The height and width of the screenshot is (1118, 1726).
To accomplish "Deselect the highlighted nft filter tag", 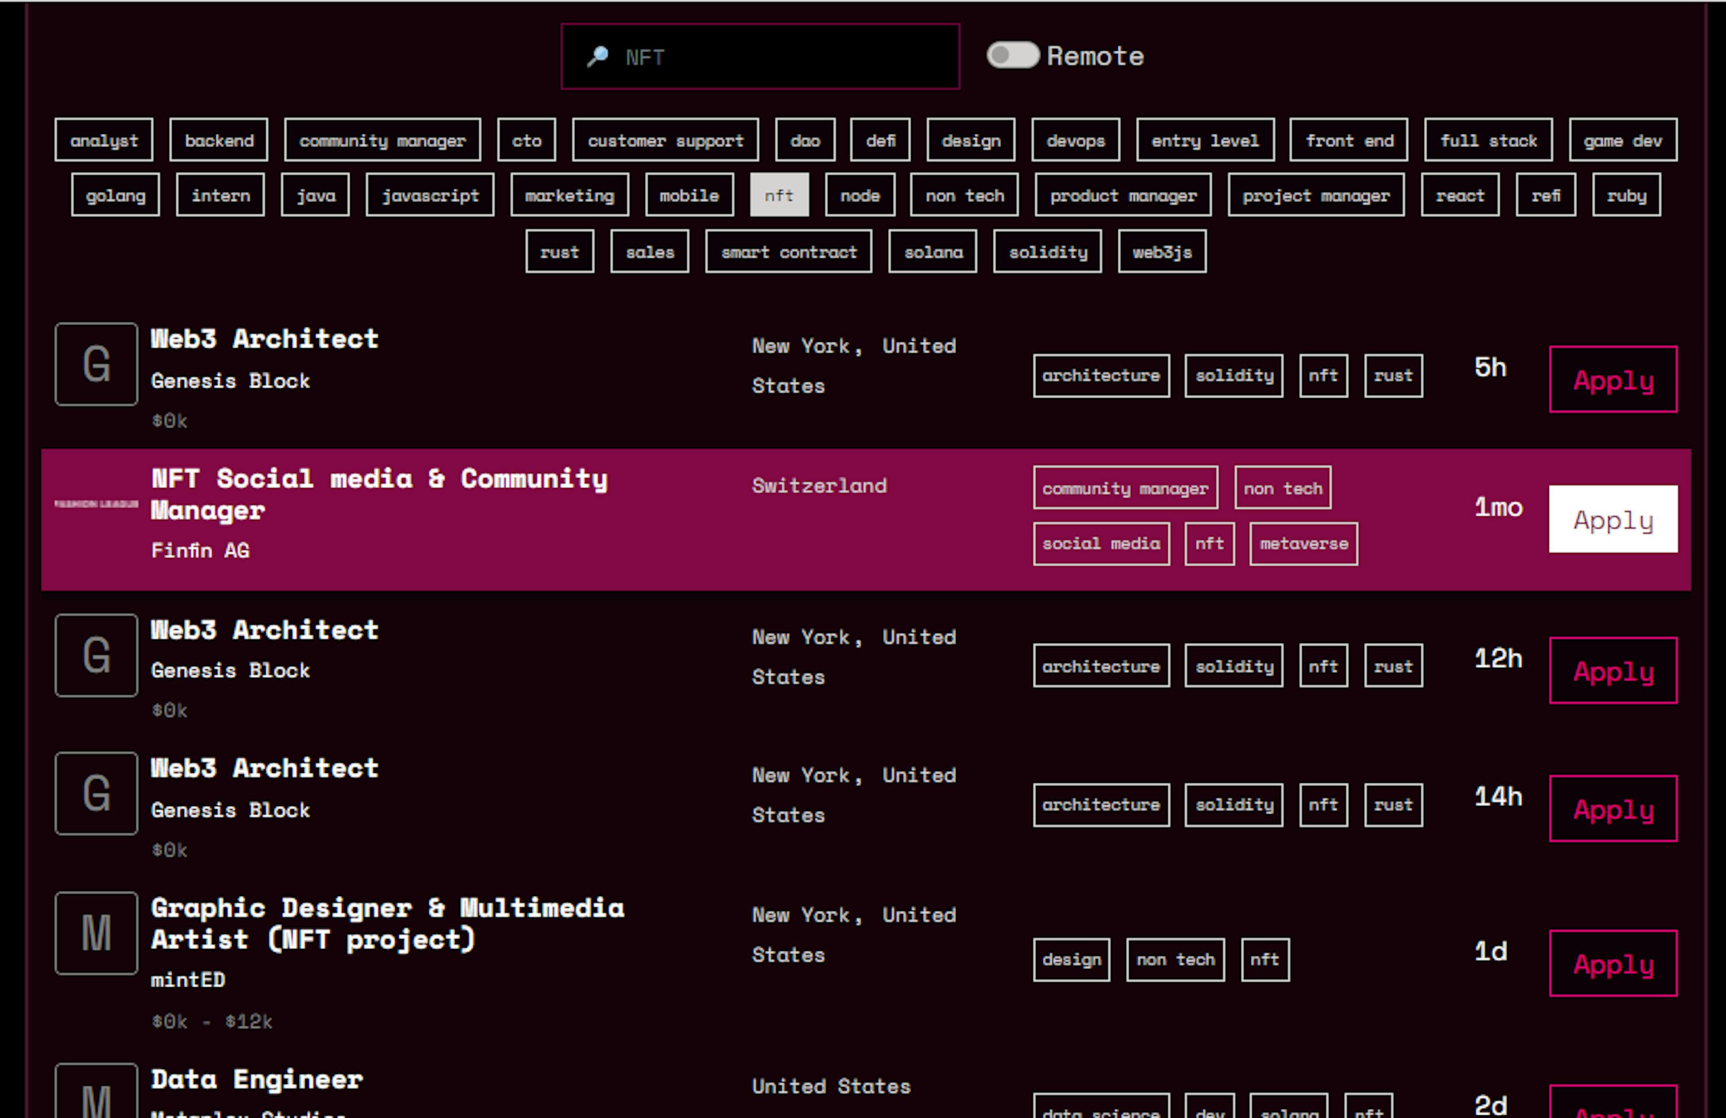I will click(779, 195).
